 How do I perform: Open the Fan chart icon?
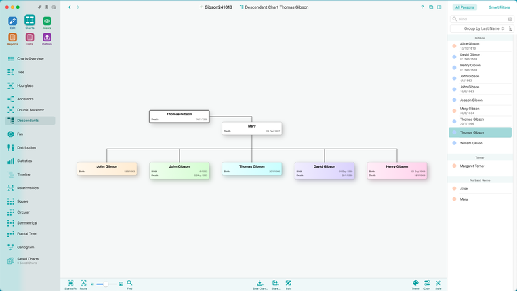click(x=11, y=134)
